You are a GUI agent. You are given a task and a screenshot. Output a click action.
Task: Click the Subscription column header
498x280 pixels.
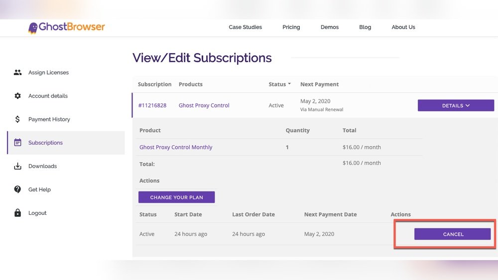pyautogui.click(x=155, y=85)
